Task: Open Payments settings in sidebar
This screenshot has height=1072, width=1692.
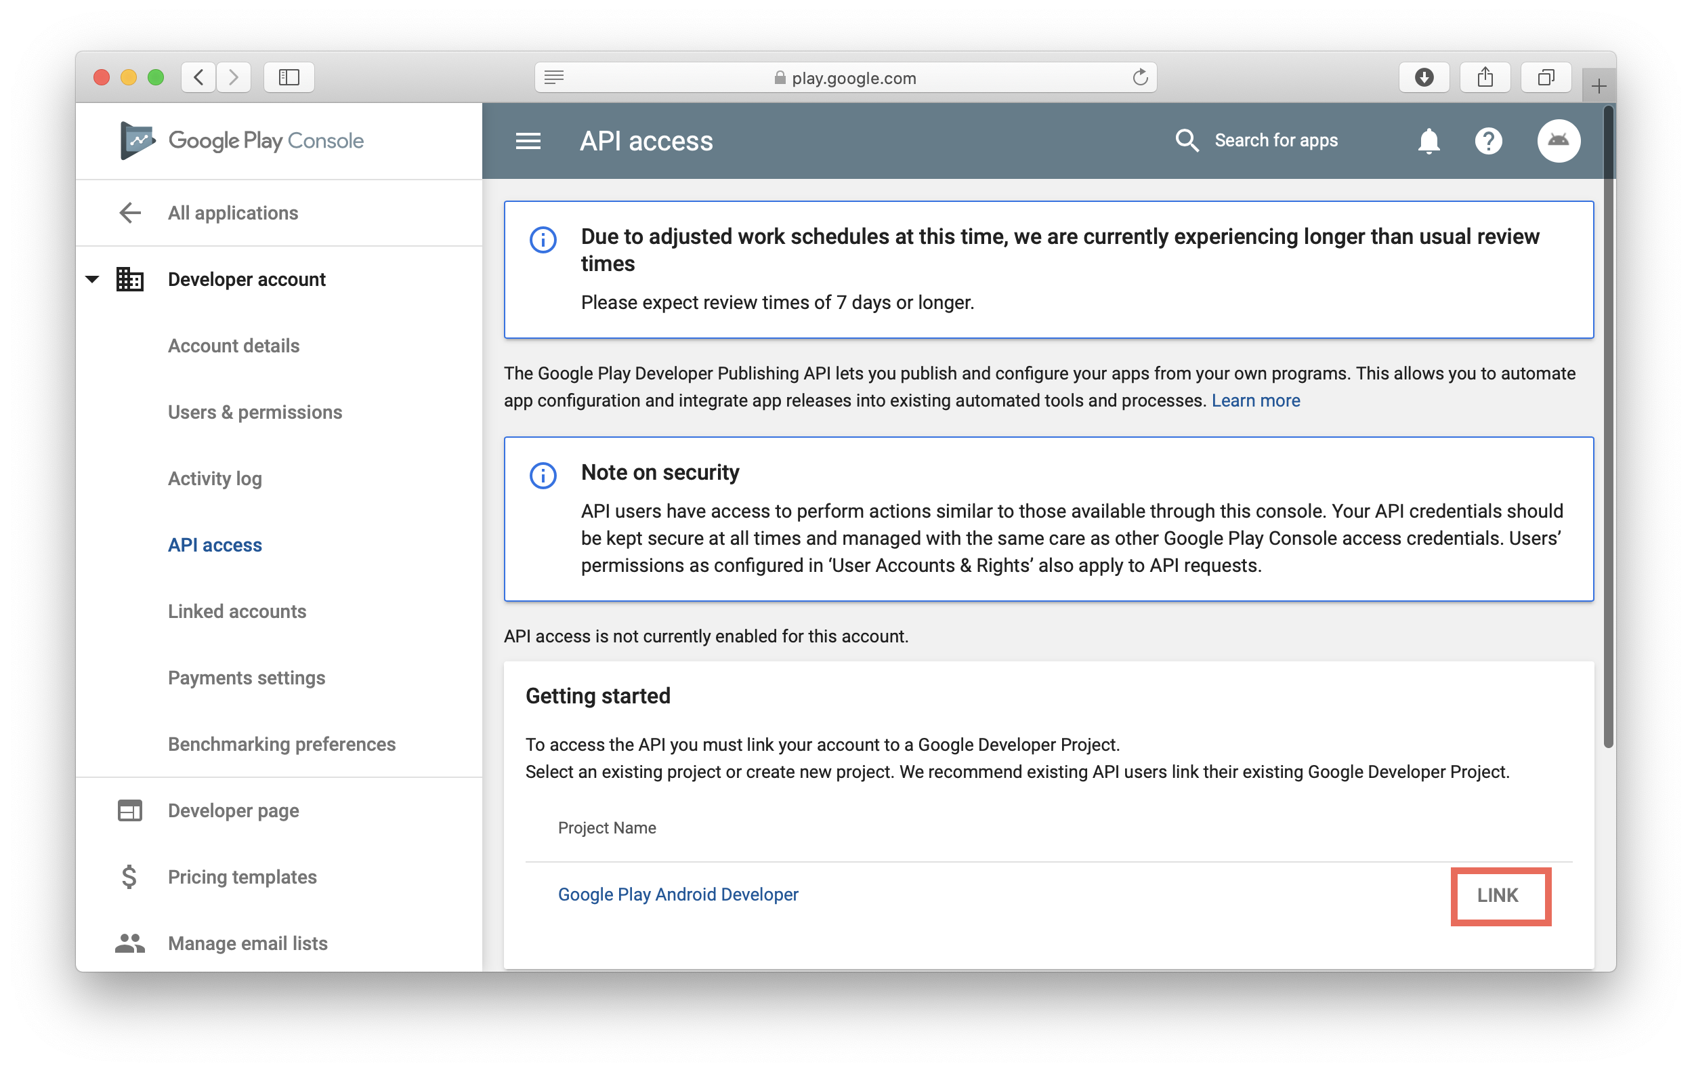Action: coord(246,678)
